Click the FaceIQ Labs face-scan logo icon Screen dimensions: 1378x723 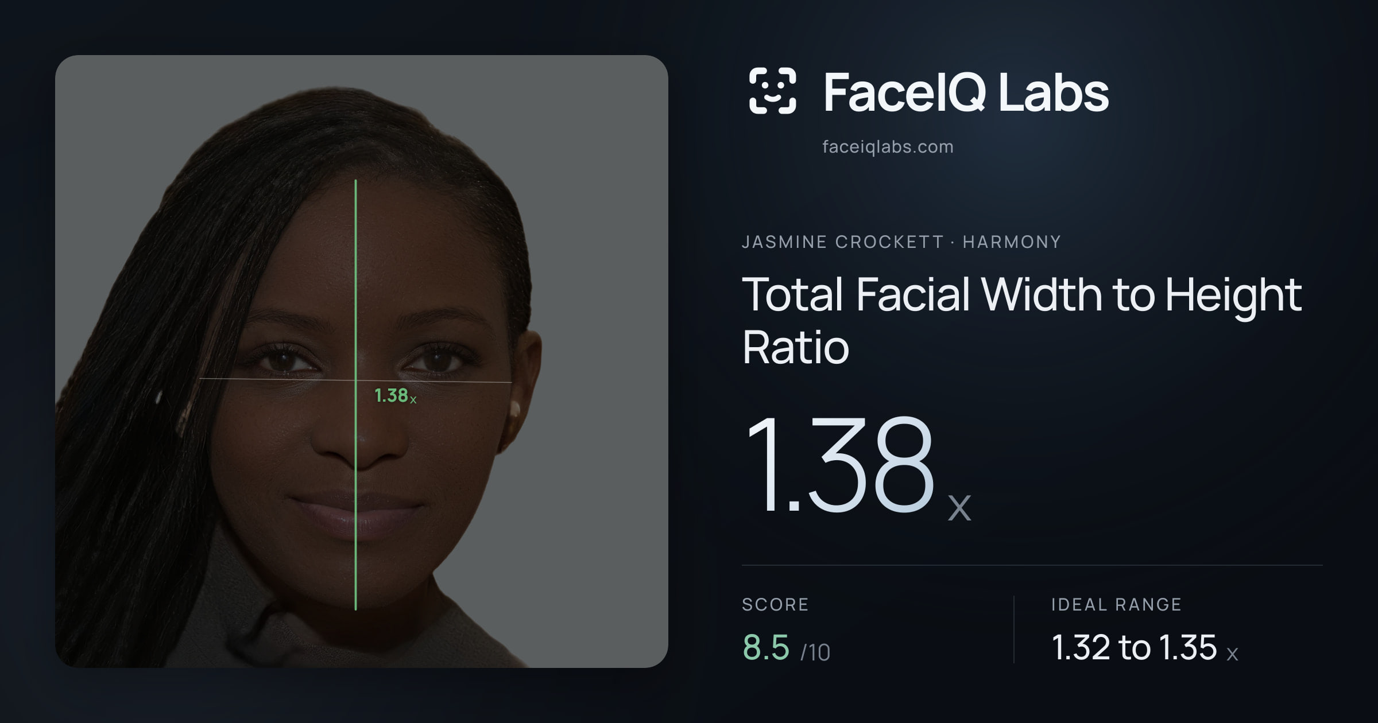click(x=772, y=91)
